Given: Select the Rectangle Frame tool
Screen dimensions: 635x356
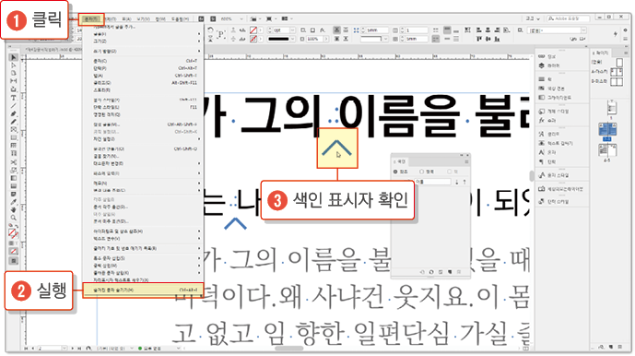Looking at the screenshot, I should 14,130.
